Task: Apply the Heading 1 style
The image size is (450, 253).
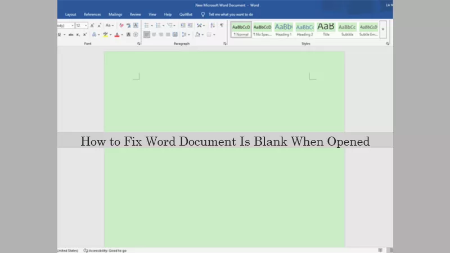Action: [x=283, y=29]
